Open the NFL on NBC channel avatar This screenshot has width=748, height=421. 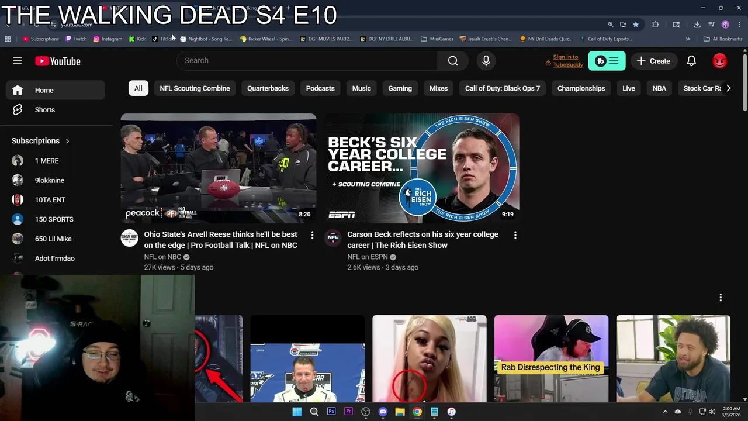[130, 238]
